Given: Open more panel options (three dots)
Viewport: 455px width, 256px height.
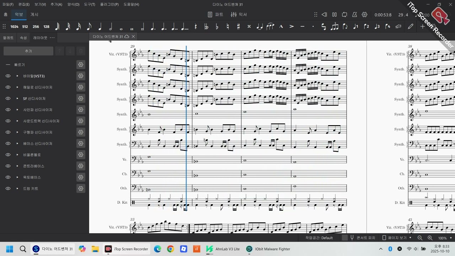Looking at the screenshot, I should click(52, 38).
